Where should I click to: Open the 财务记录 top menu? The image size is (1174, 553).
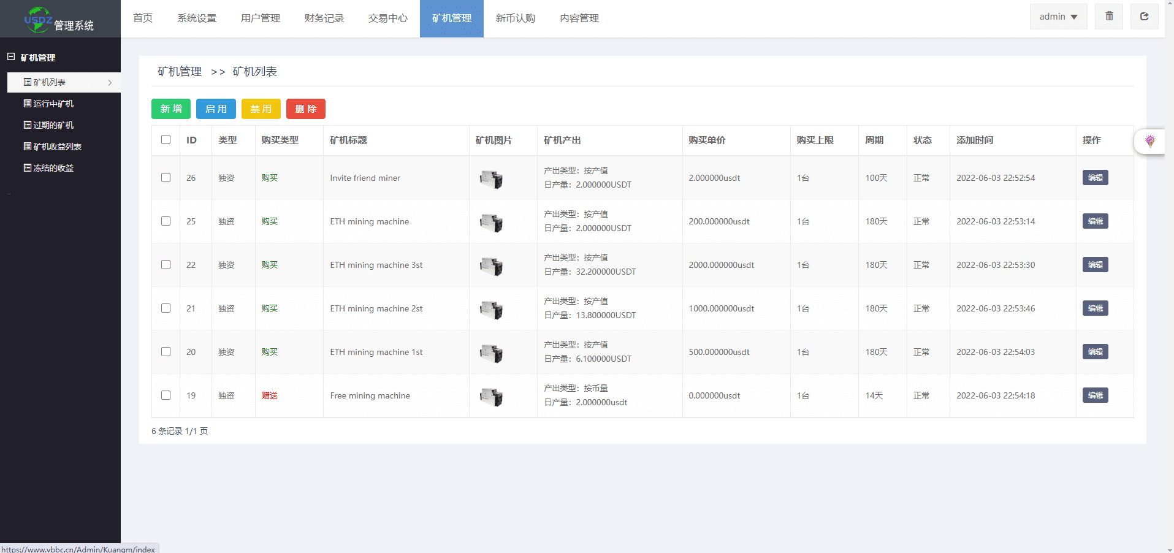coord(324,18)
